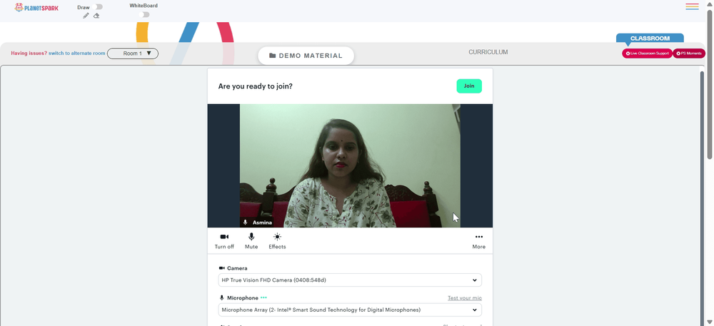Image resolution: width=714 pixels, height=326 pixels.
Task: Select the eraser tool
Action: tap(96, 16)
